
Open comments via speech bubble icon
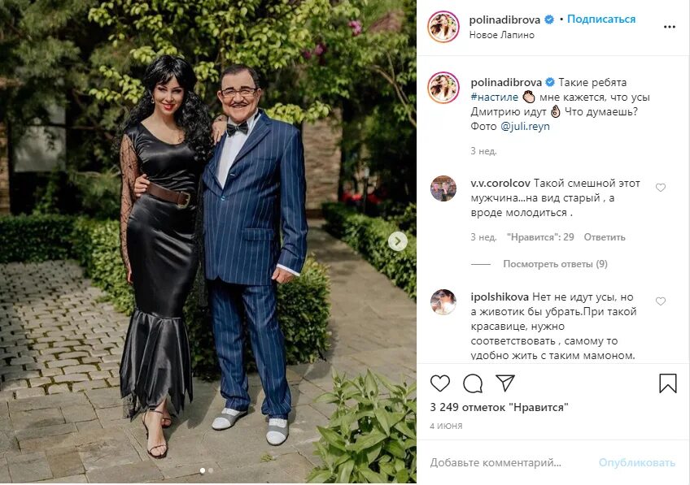click(473, 383)
